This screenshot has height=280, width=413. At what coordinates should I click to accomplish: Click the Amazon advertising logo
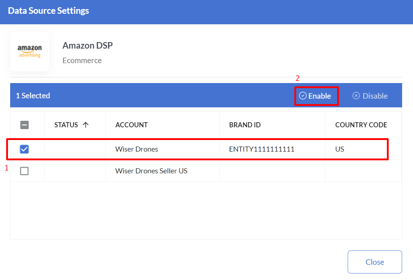click(x=30, y=52)
